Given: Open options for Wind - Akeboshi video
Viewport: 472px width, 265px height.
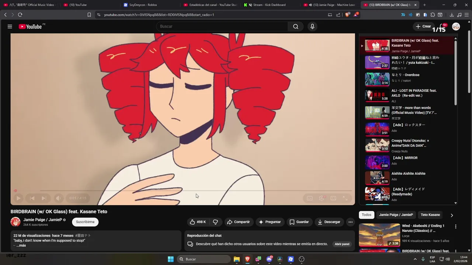Looking at the screenshot, I should click(x=456, y=227).
